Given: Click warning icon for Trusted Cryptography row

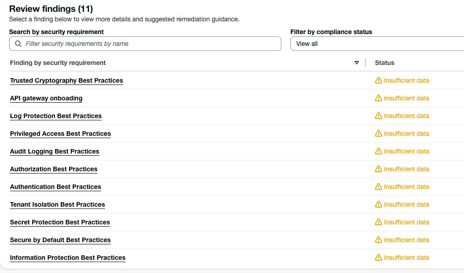Looking at the screenshot, I should [x=379, y=80].
